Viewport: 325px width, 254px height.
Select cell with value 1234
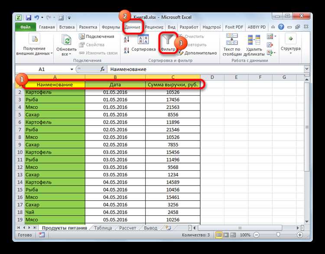pos(173,175)
